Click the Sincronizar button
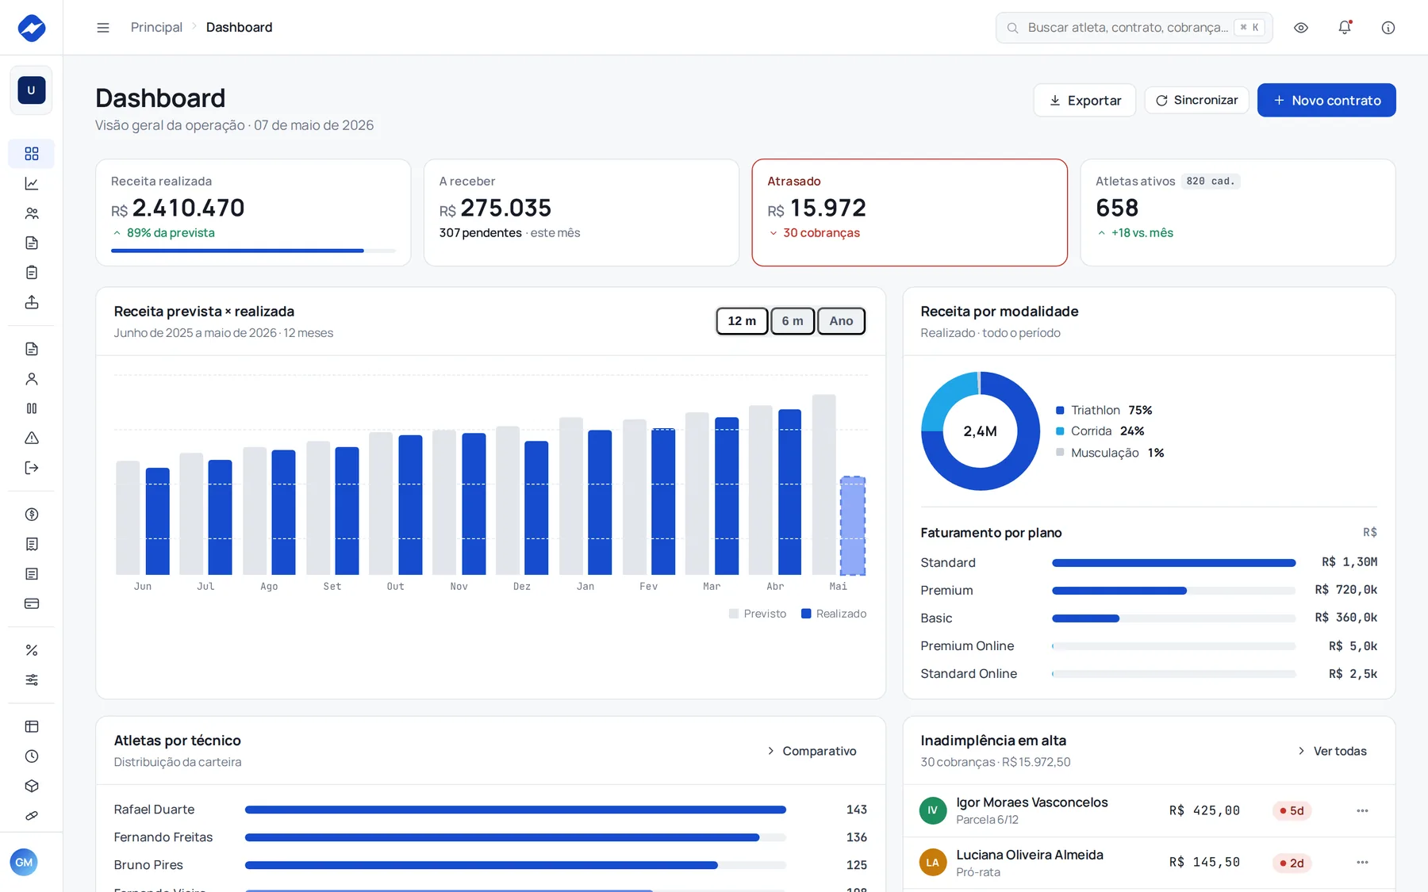 point(1196,101)
